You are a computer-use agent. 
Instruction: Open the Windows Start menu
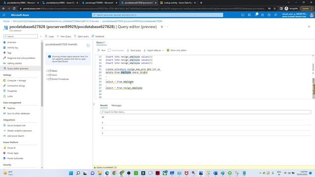point(71,173)
